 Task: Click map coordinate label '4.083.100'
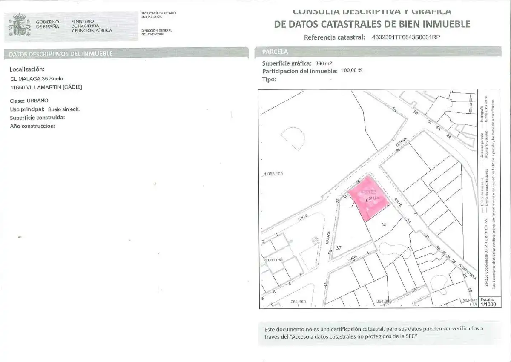[273, 174]
